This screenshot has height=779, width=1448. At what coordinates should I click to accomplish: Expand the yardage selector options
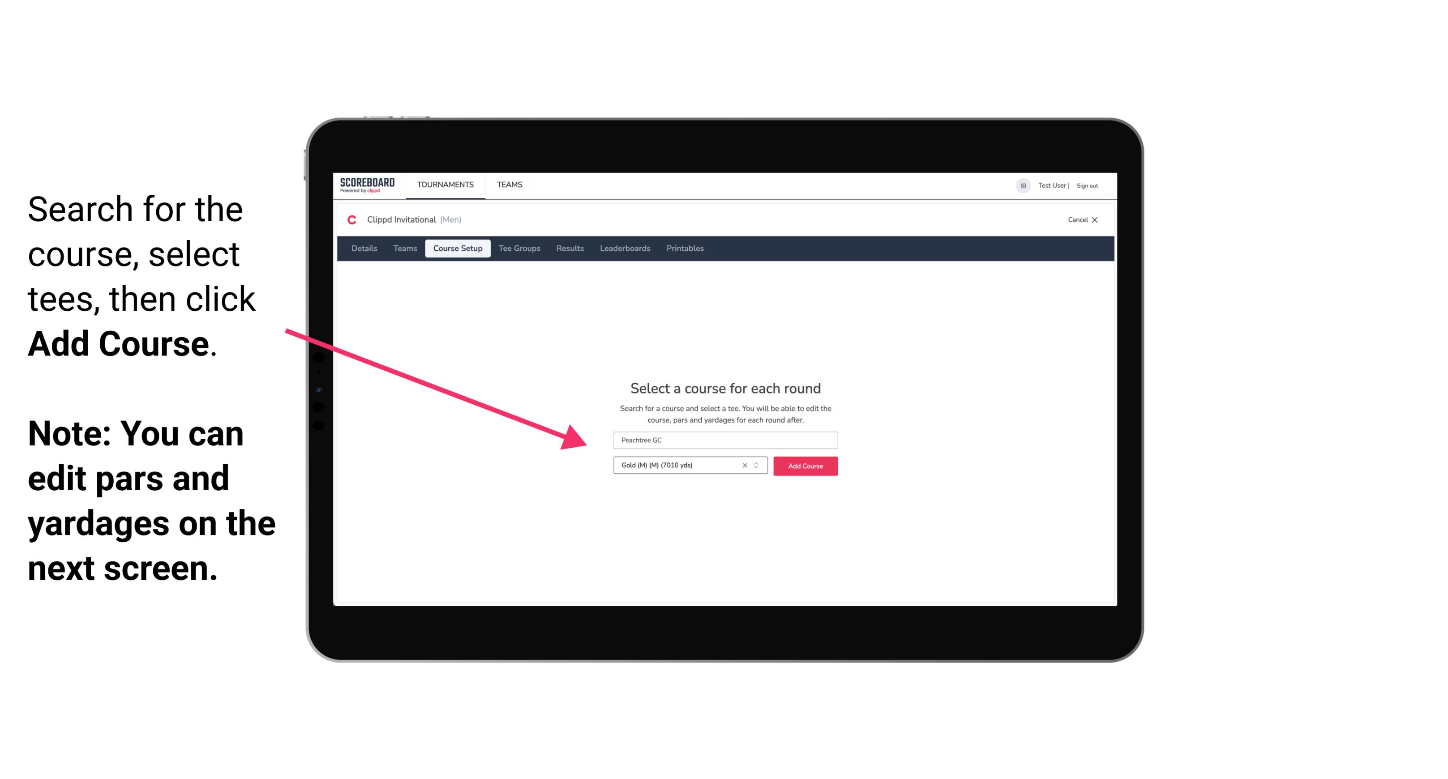[758, 465]
